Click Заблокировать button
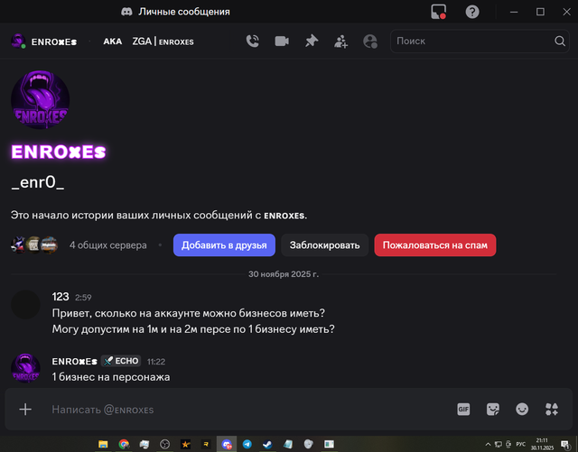578x452 pixels. [x=324, y=245]
